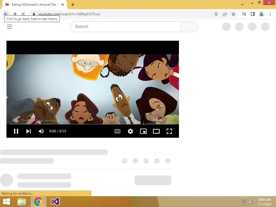Go forward in browser history
The height and width of the screenshot is (207, 276).
[15, 14]
